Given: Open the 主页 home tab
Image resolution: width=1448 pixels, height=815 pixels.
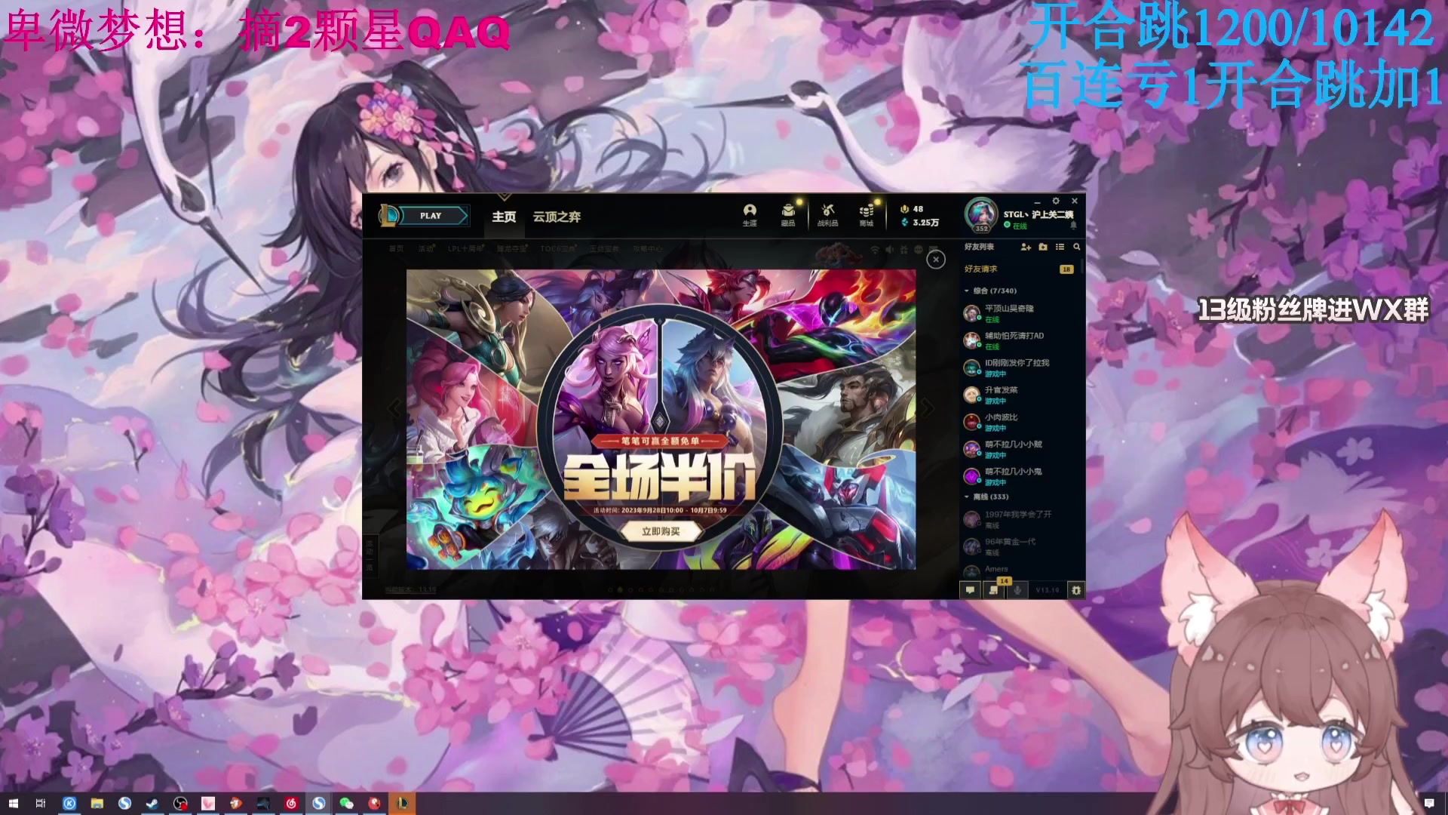Looking at the screenshot, I should 504,217.
